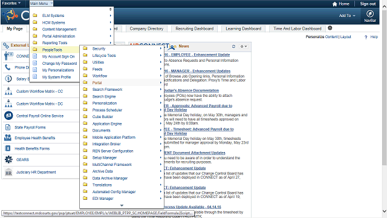Open the Add To dropdown
The width and height of the screenshot is (387, 218).
tap(347, 16)
